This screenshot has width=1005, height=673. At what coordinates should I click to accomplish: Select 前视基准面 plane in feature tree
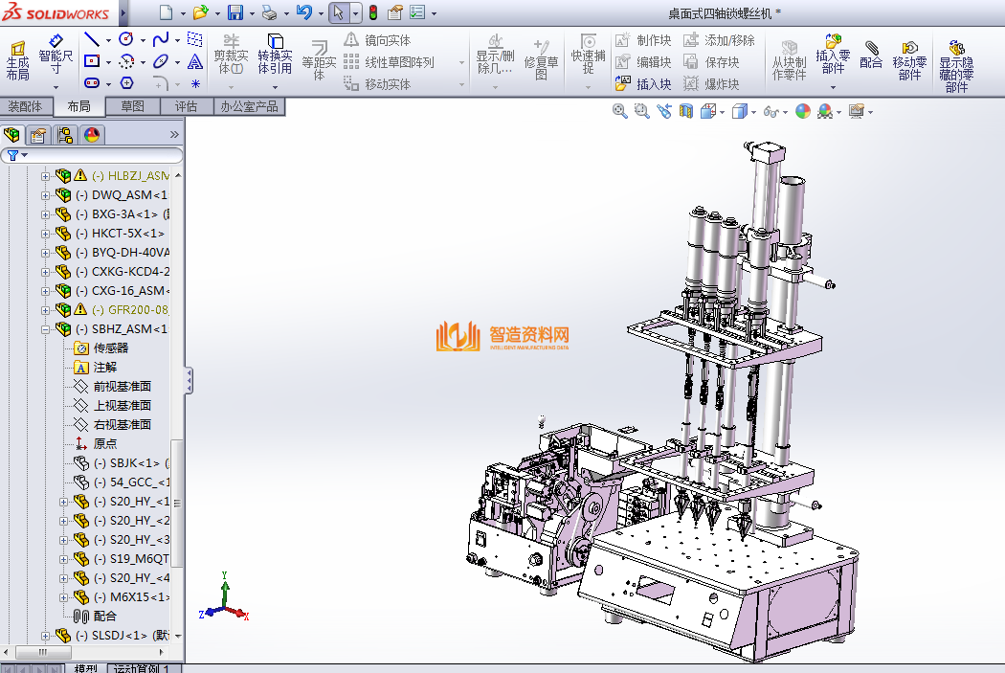(122, 387)
